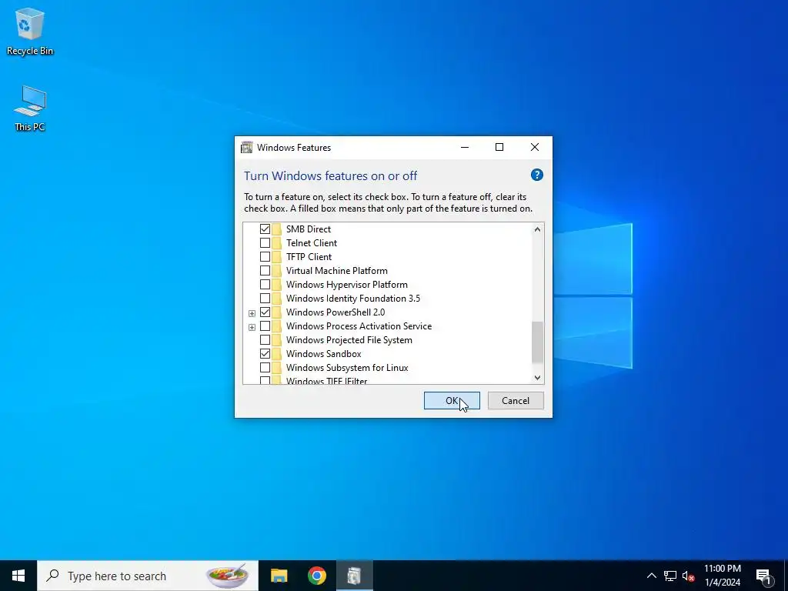Screen dimensions: 788x591
Task: Minimize the Windows Features dialog
Action: (x=465, y=147)
